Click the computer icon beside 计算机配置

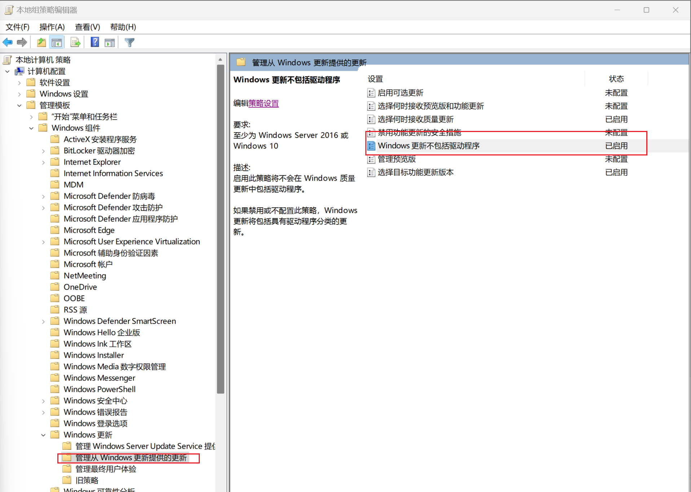tap(19, 71)
